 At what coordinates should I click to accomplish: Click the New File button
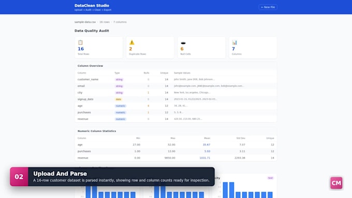pyautogui.click(x=268, y=7)
